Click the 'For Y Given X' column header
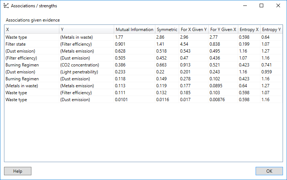Image resolution: width=287 pixels, height=180 pixels. pyautogui.click(x=223, y=30)
